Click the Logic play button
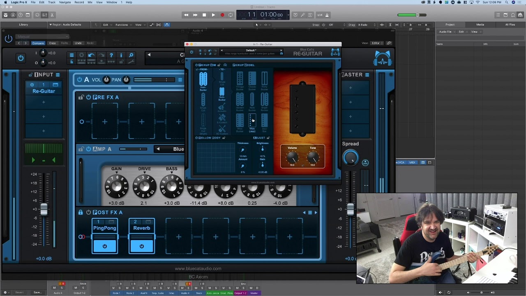This screenshot has width=526, height=296. (213, 15)
